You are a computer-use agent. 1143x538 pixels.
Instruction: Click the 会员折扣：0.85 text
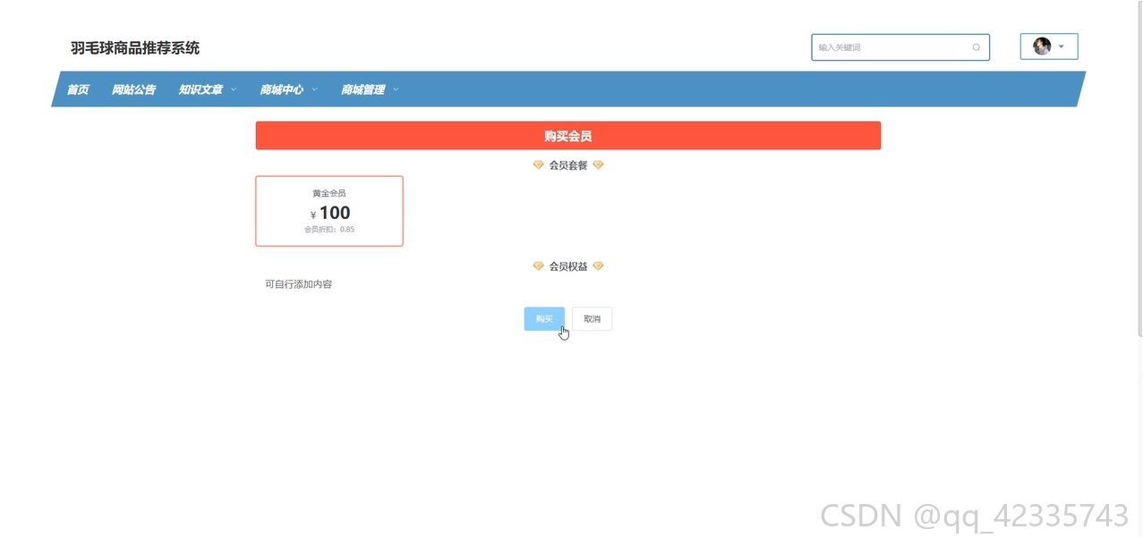click(x=329, y=230)
